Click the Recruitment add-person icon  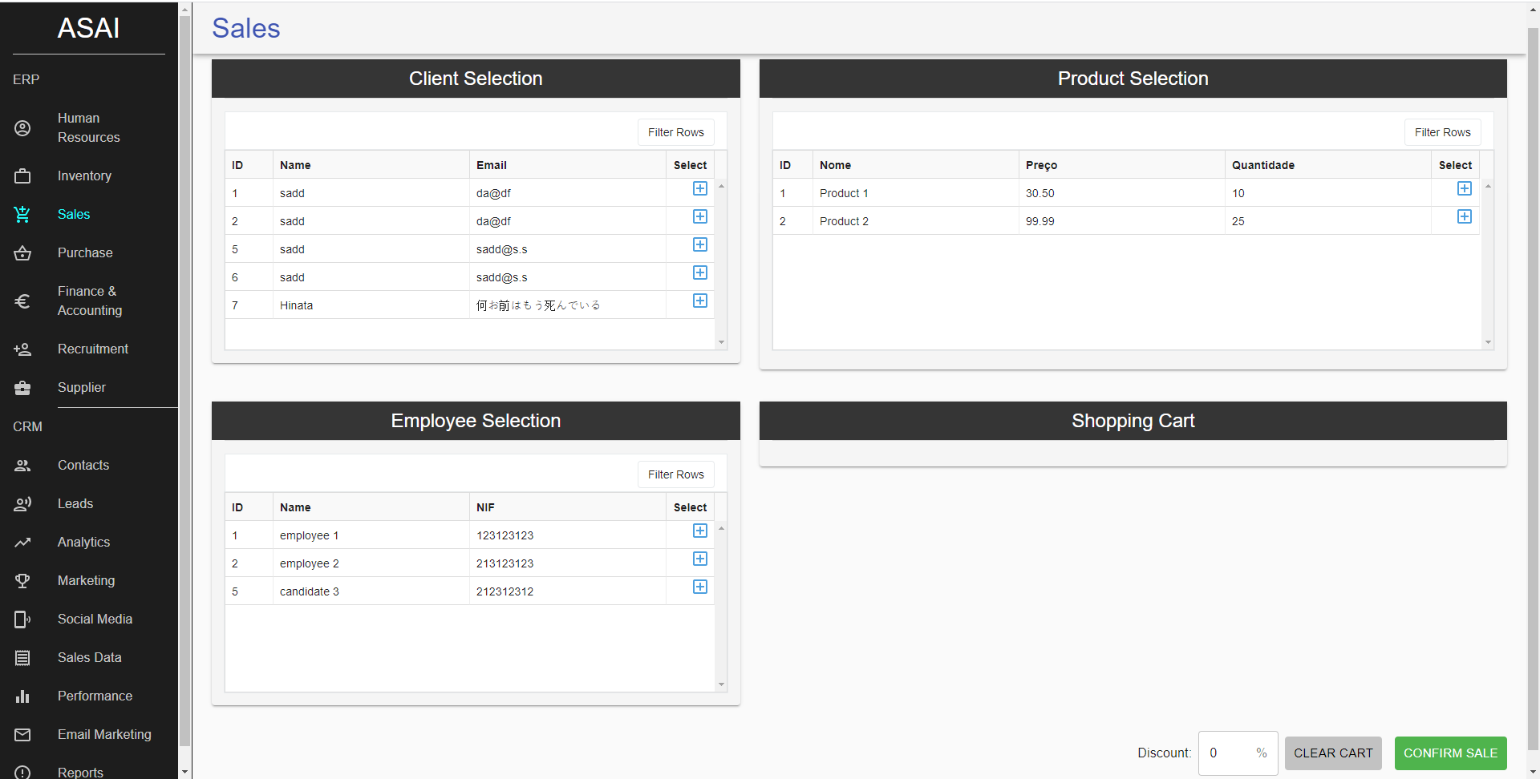pos(22,349)
